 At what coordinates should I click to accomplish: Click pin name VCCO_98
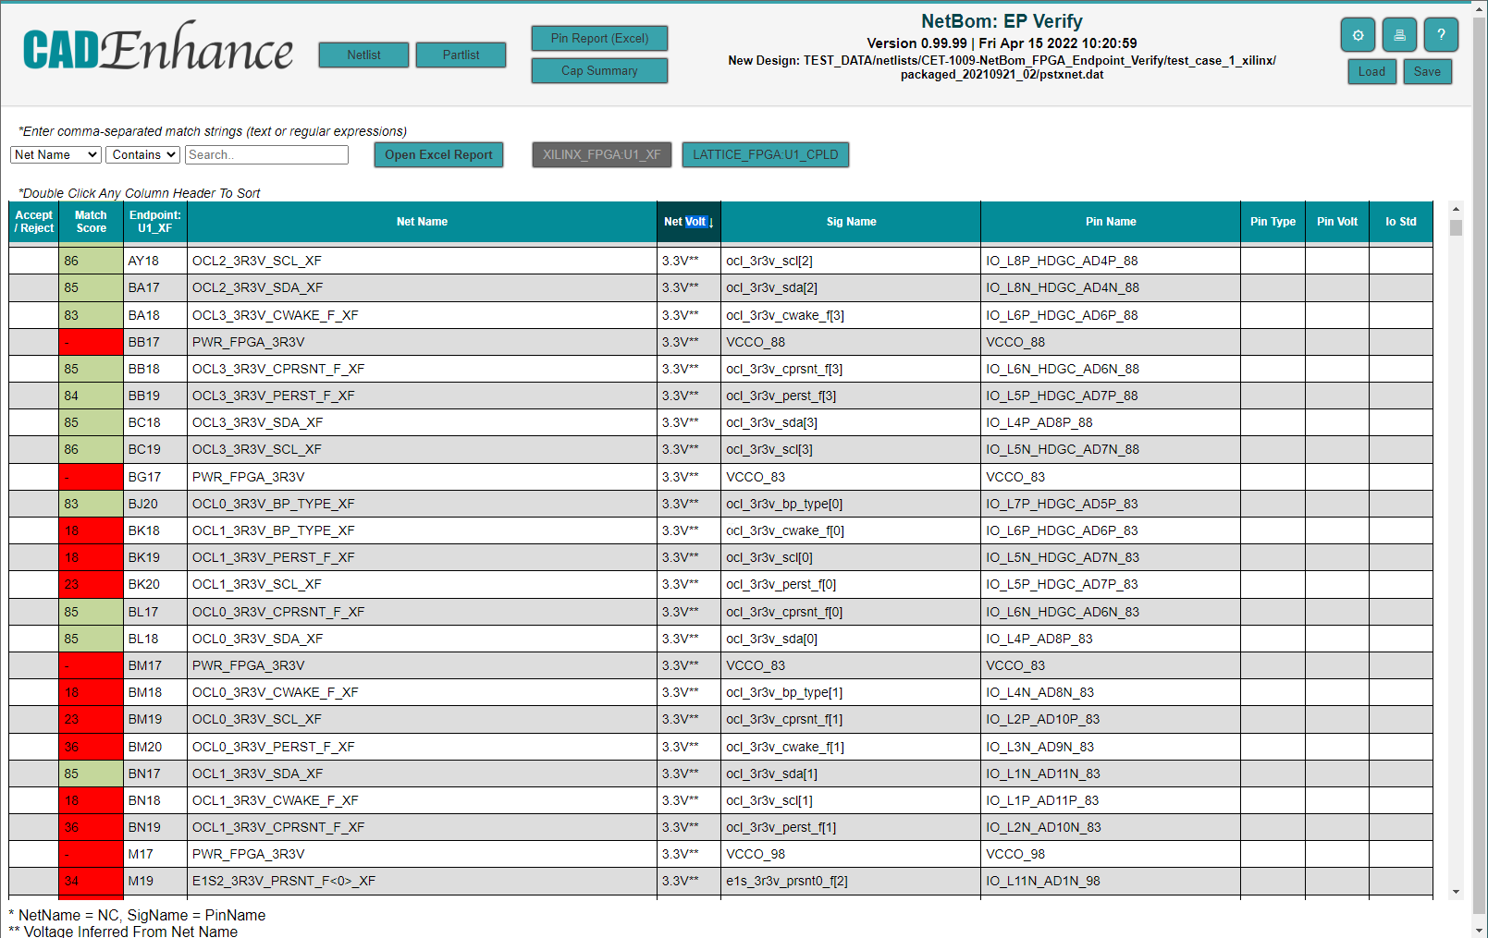1015,854
